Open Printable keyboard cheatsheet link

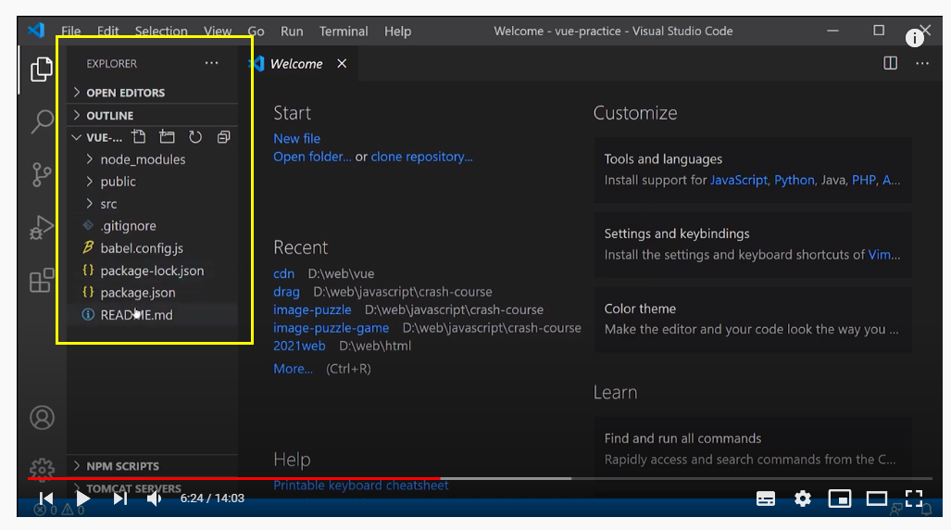(361, 486)
